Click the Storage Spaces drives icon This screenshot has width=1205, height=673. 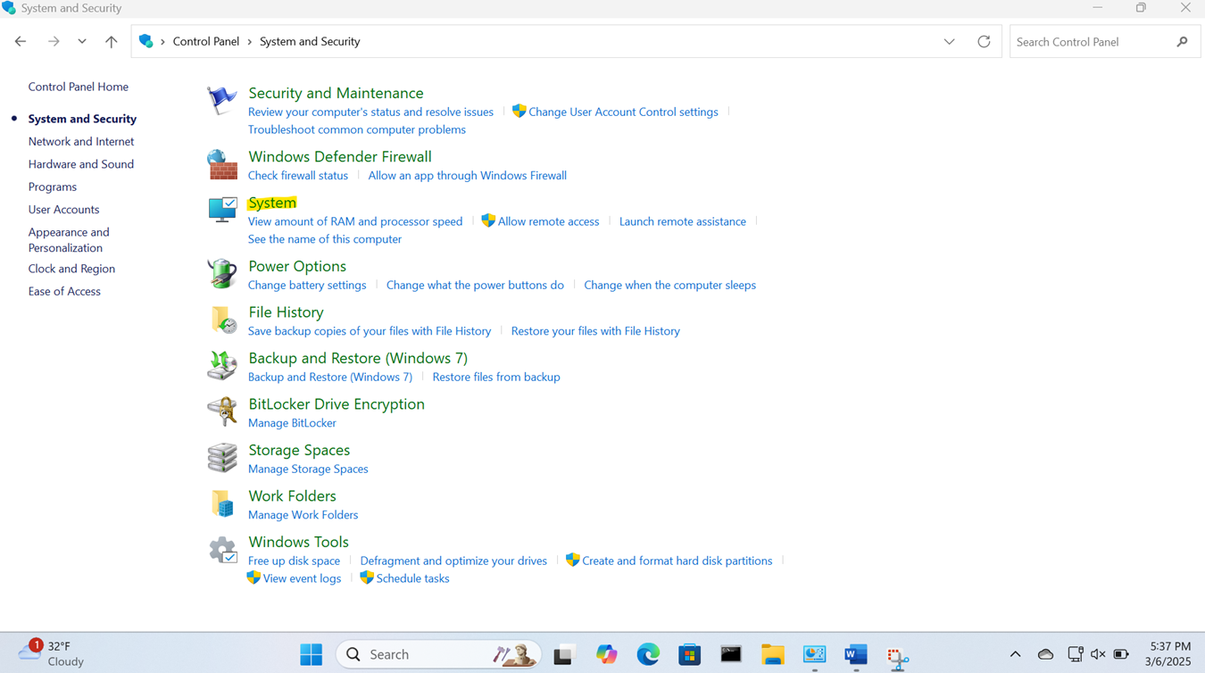pyautogui.click(x=222, y=458)
